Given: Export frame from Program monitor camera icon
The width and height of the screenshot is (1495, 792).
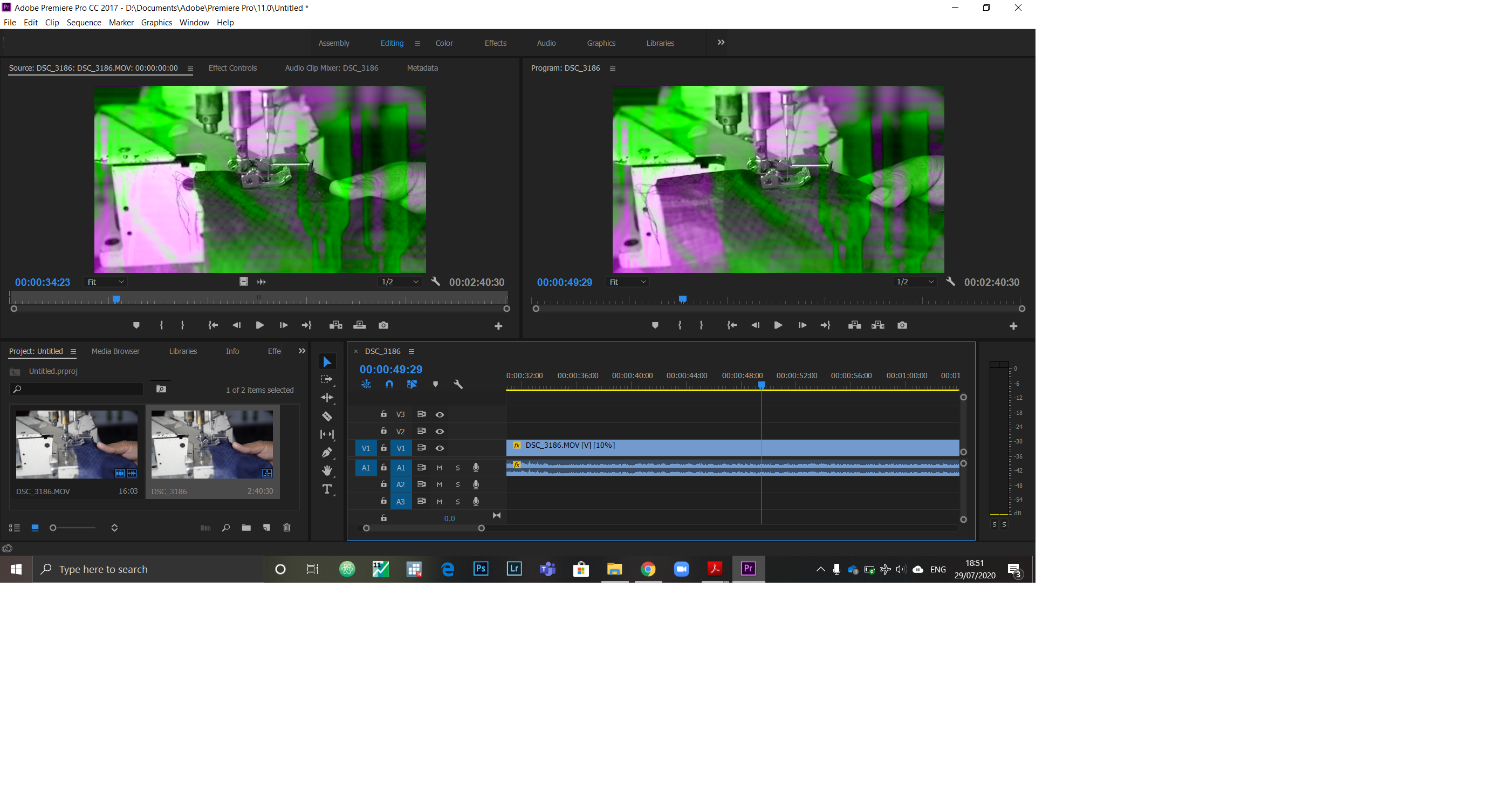Looking at the screenshot, I should 902,325.
